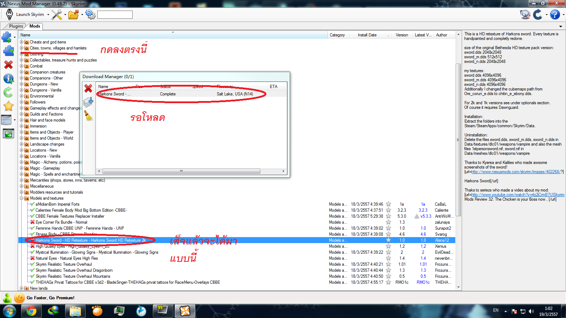
Task: Click the green arrows film-strip icon
Action: pyautogui.click(x=8, y=134)
